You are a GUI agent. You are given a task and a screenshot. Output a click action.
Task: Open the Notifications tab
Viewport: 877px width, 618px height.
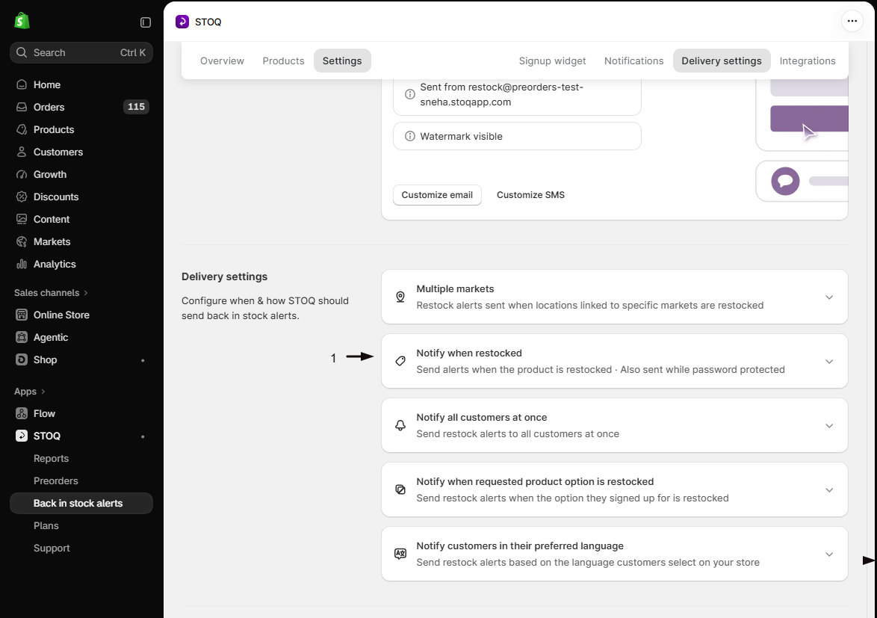(633, 61)
